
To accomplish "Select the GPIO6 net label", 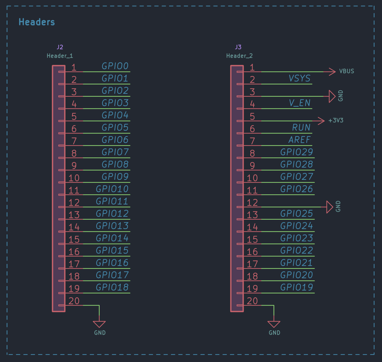I will click(x=115, y=140).
